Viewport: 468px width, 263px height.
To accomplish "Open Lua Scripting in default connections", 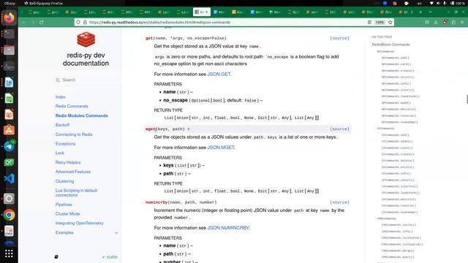I will [x=76, y=193].
